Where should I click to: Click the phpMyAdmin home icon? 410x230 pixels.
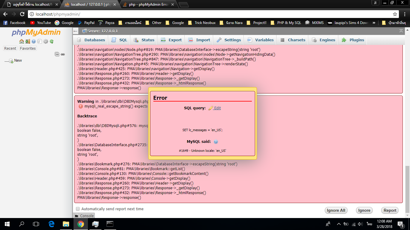tap(21, 41)
